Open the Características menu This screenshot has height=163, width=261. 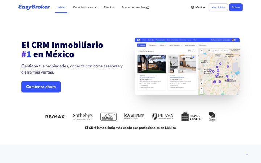point(84,7)
